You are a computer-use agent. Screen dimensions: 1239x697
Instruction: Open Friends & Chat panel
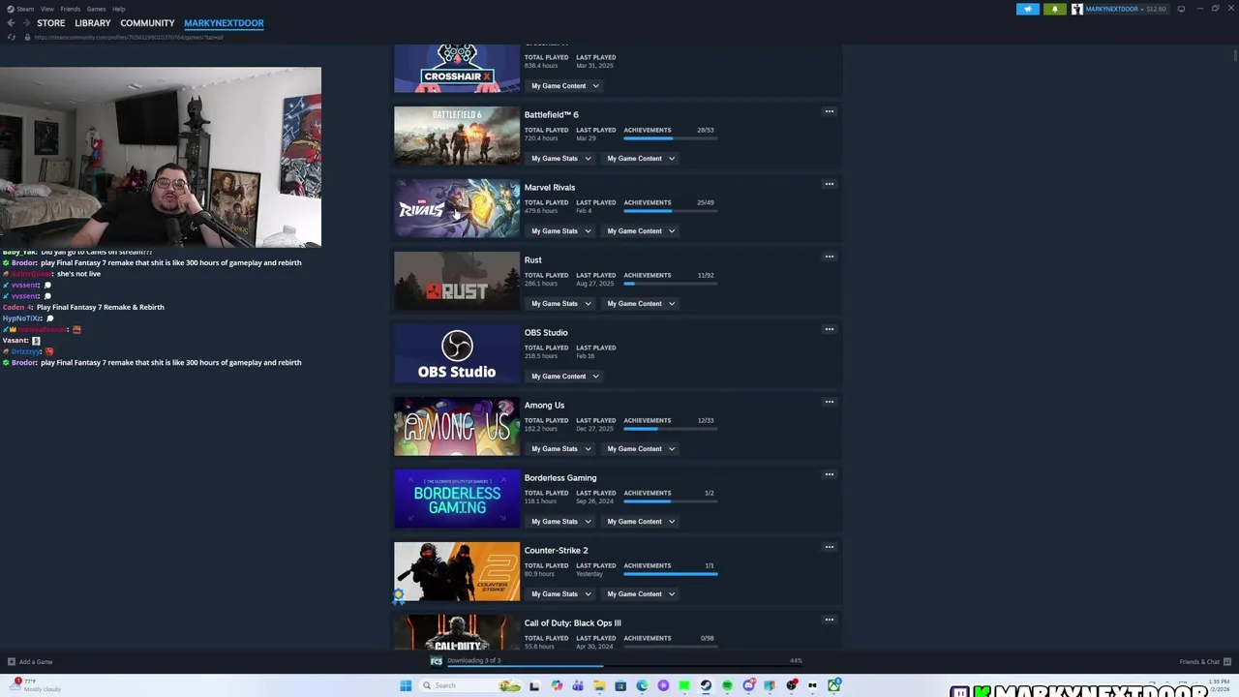pyautogui.click(x=1203, y=662)
